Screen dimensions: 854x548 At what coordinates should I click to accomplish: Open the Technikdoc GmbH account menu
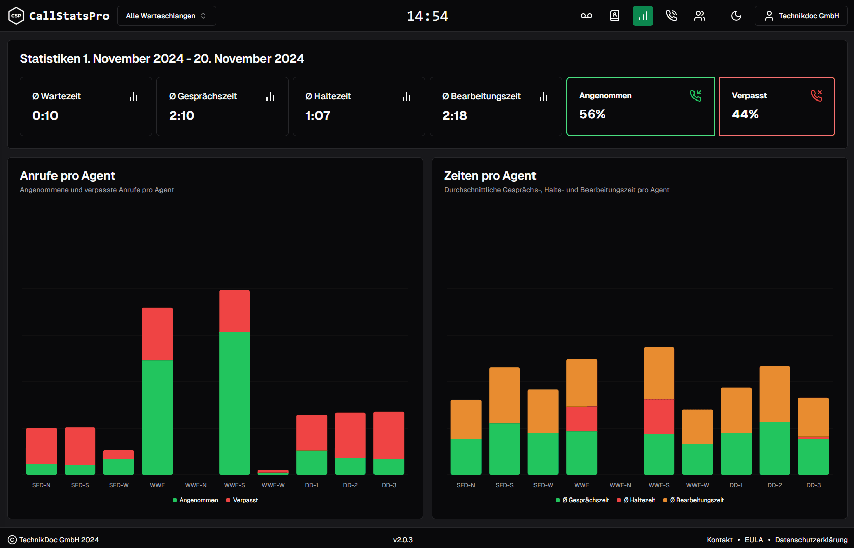[x=801, y=16]
